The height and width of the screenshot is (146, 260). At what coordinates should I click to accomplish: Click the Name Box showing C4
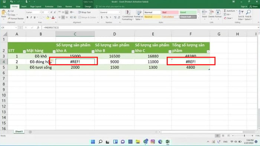coord(9,27)
